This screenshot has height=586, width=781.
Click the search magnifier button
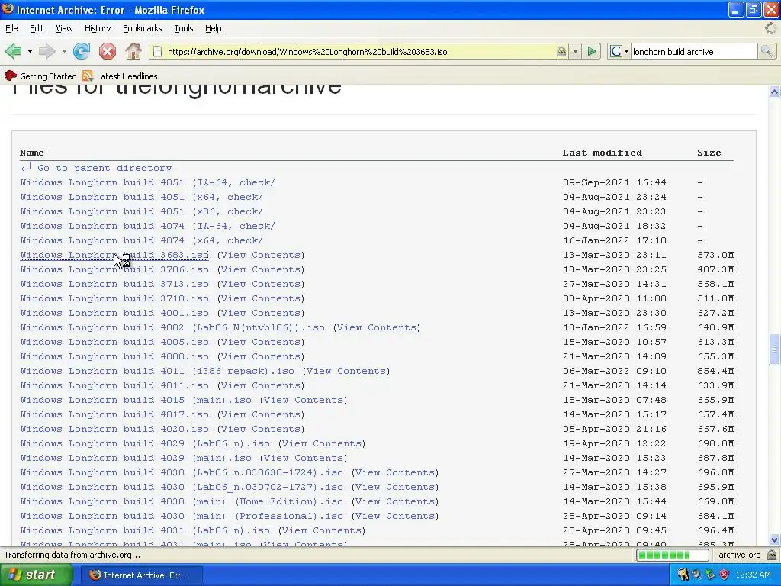click(767, 51)
